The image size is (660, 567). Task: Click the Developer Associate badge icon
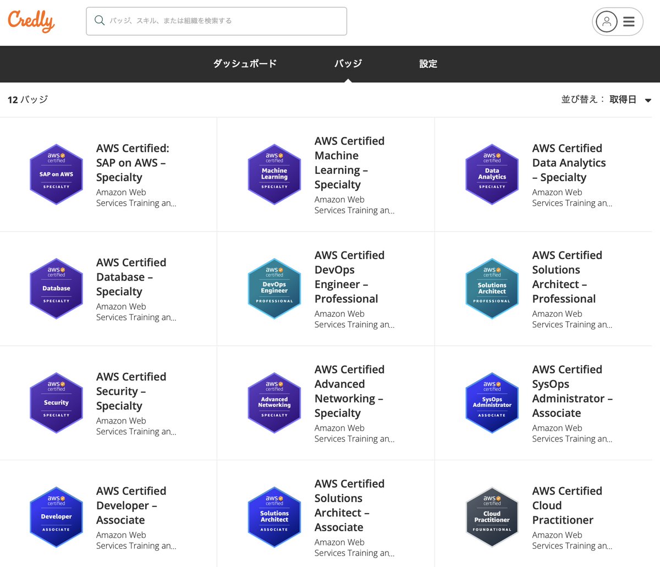(x=56, y=518)
